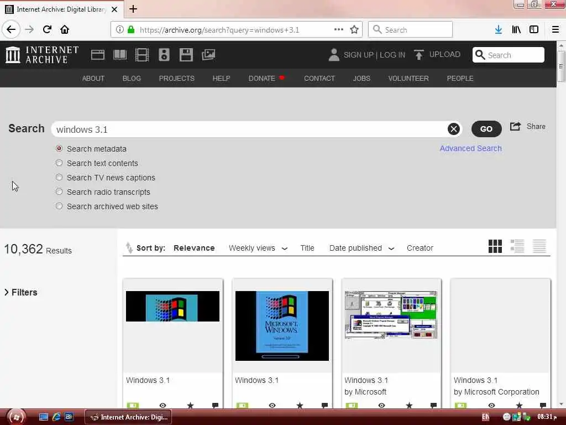
Task: Open the Software floppy disk icon
Action: 186,55
